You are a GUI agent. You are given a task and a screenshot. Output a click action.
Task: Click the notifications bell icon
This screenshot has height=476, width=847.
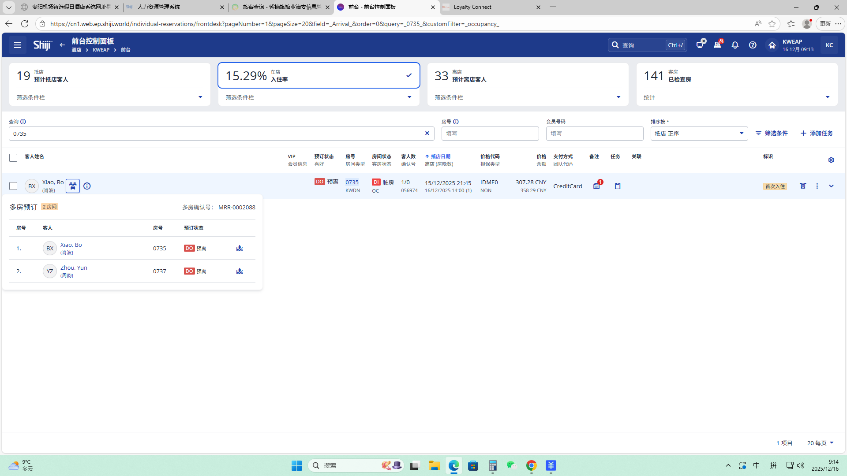click(x=735, y=45)
